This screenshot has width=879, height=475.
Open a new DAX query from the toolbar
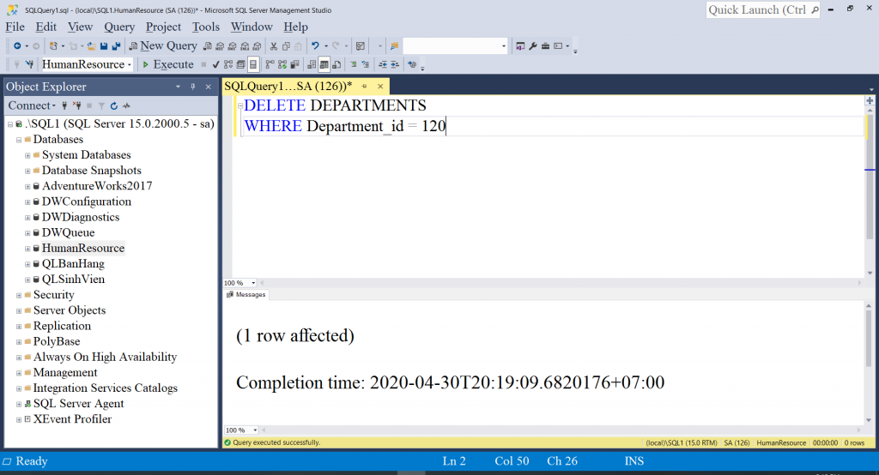pyautogui.click(x=257, y=46)
